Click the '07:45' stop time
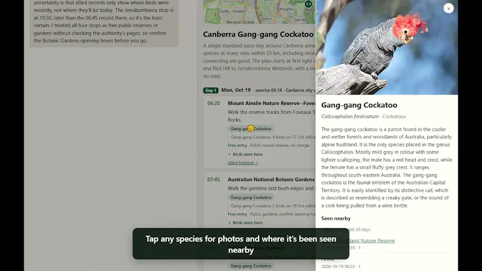Screen dimensions: 482x271 coord(214,179)
